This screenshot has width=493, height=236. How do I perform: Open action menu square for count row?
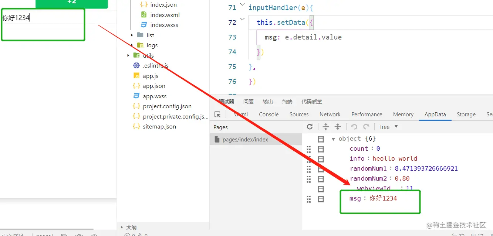tap(321, 149)
